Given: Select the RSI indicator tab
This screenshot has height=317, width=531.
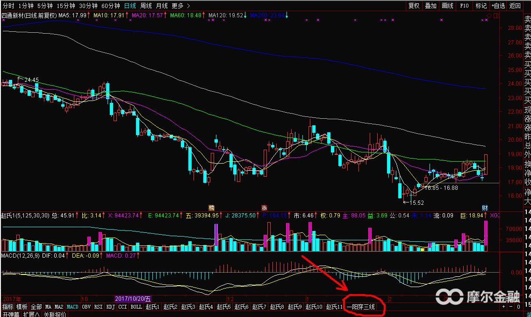Looking at the screenshot, I should click(x=99, y=307).
